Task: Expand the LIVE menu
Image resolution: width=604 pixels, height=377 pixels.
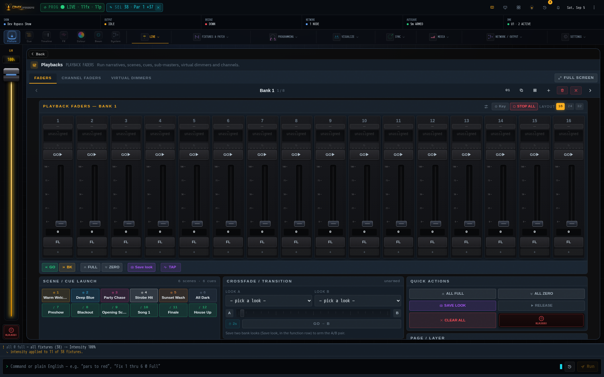Action: [150, 37]
